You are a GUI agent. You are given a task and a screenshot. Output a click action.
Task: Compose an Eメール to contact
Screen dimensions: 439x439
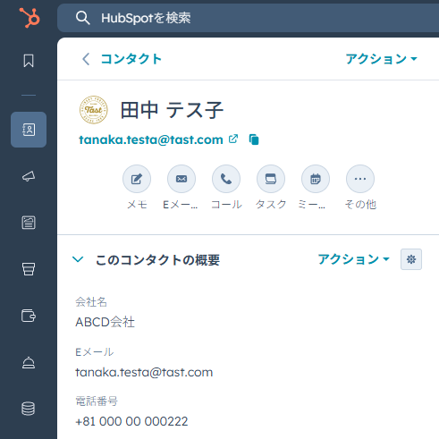182,179
